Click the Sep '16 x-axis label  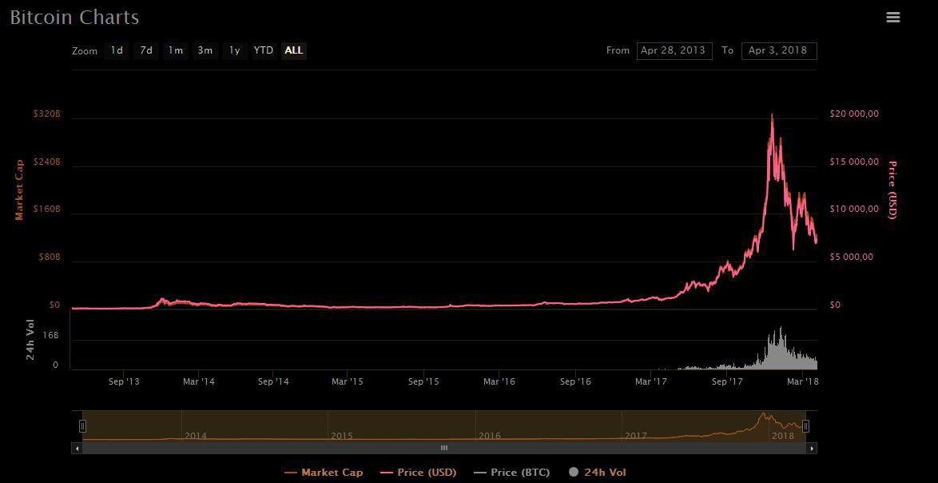tap(575, 381)
